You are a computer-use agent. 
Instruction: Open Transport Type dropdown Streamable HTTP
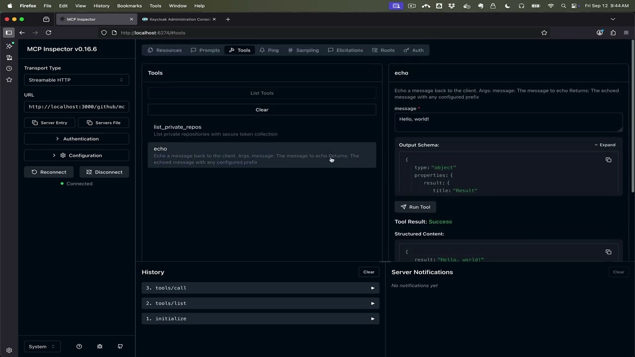(76, 80)
